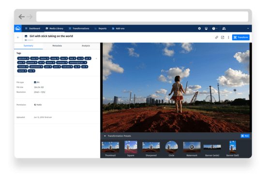Screen dimensions: 266x179
Task: Select the Sharpened preset
Action: click(151, 149)
